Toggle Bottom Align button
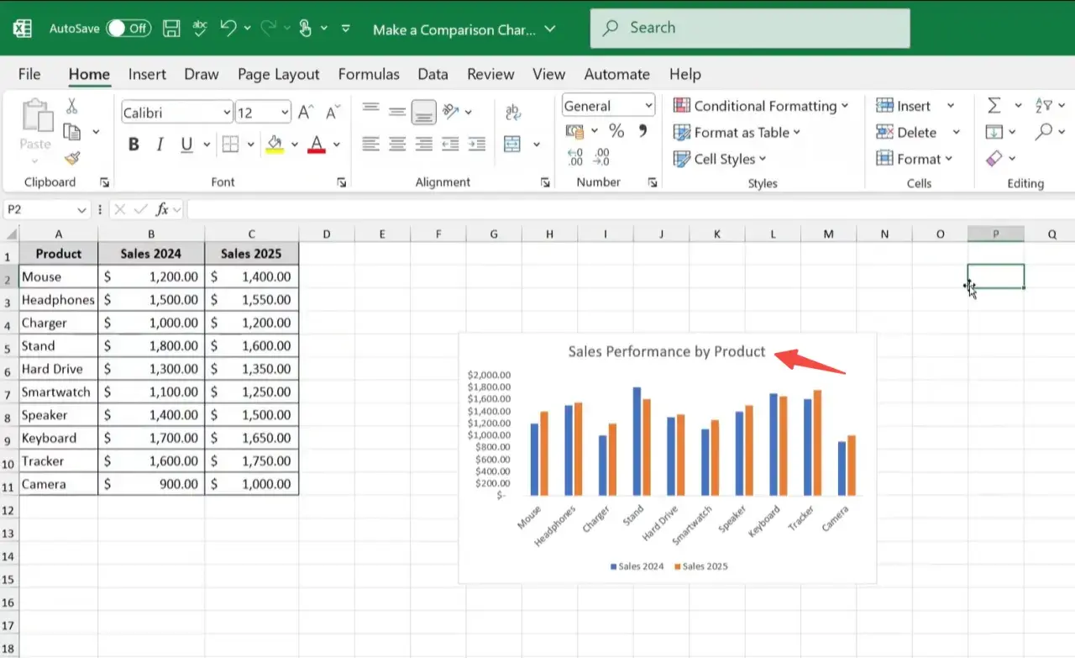This screenshot has width=1075, height=658. (x=424, y=112)
